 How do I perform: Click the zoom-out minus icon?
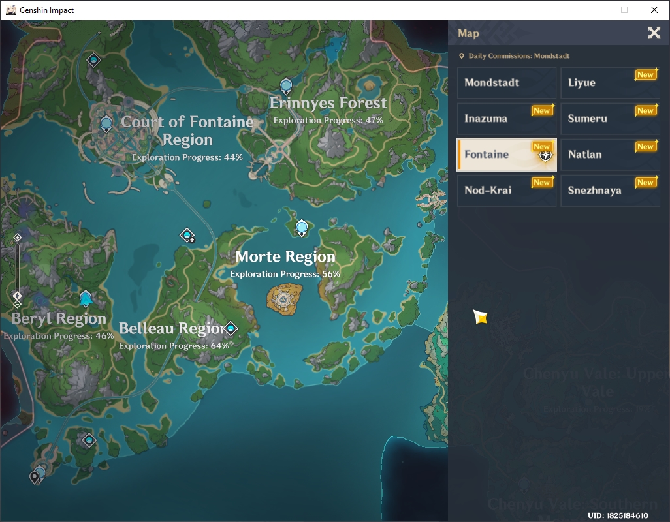click(x=17, y=304)
